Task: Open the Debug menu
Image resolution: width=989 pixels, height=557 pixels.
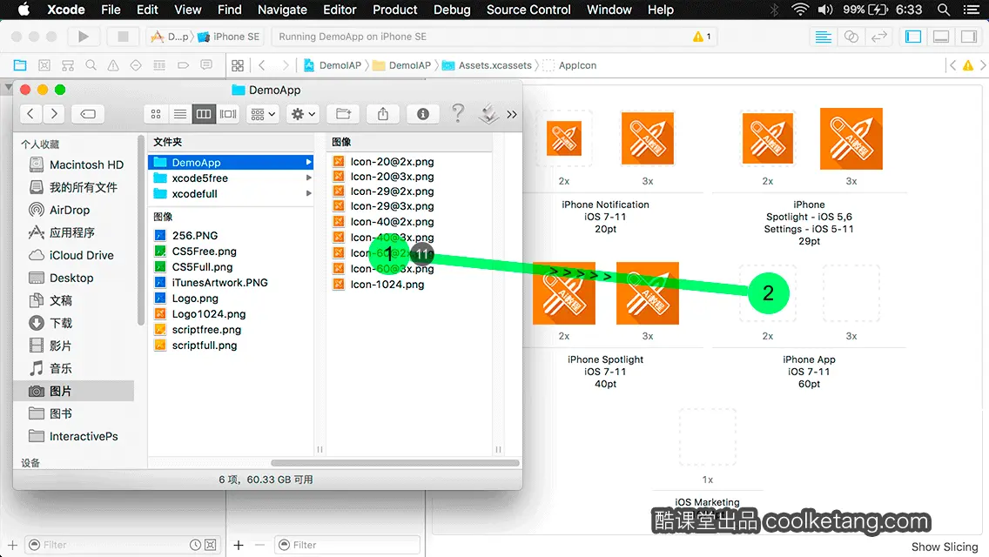Action: (x=452, y=10)
